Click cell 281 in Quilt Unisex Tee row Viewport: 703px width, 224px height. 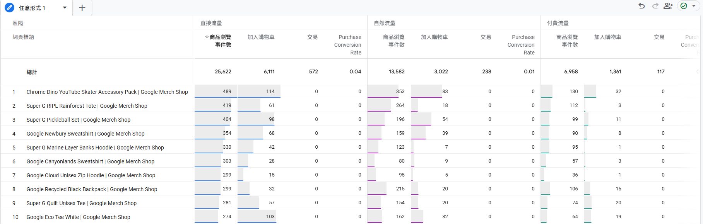(227, 203)
